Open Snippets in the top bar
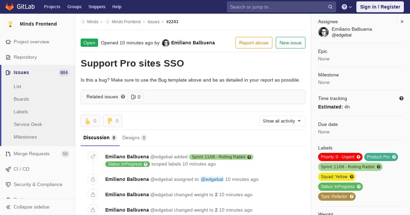The height and width of the screenshot is (215, 410). (97, 7)
